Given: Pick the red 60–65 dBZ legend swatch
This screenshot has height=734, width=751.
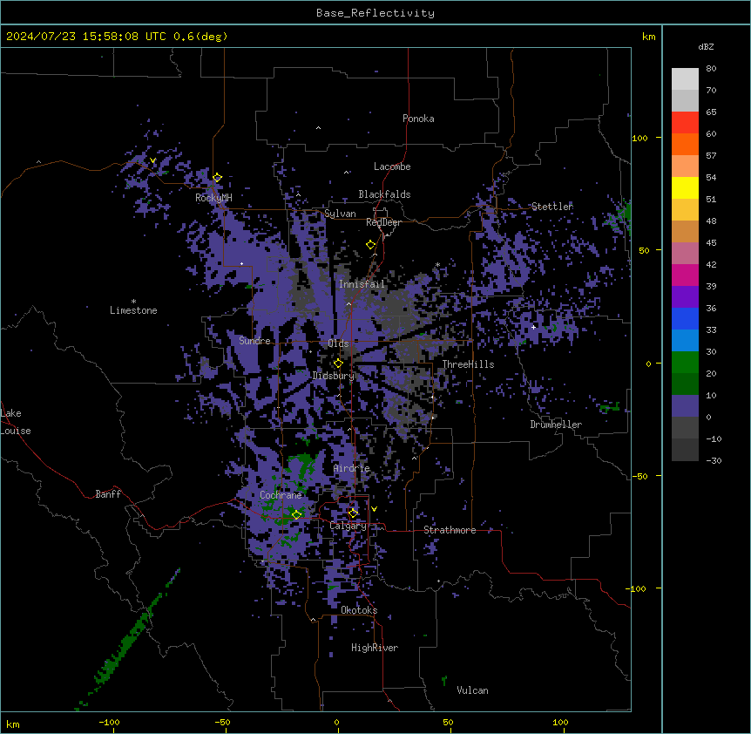Looking at the screenshot, I should pos(685,123).
